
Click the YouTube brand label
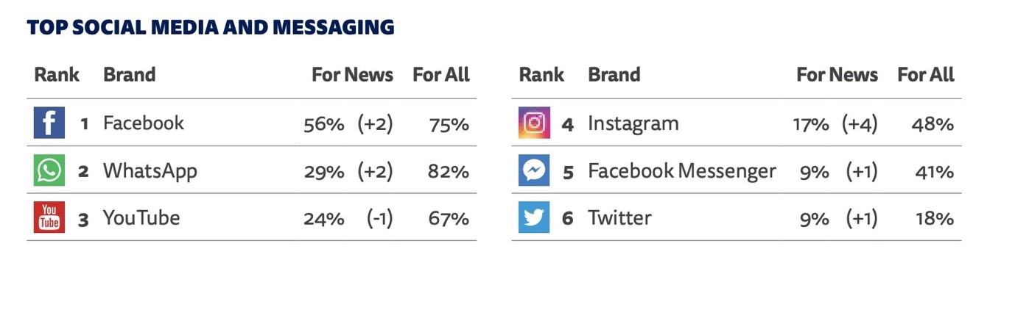click(x=141, y=218)
